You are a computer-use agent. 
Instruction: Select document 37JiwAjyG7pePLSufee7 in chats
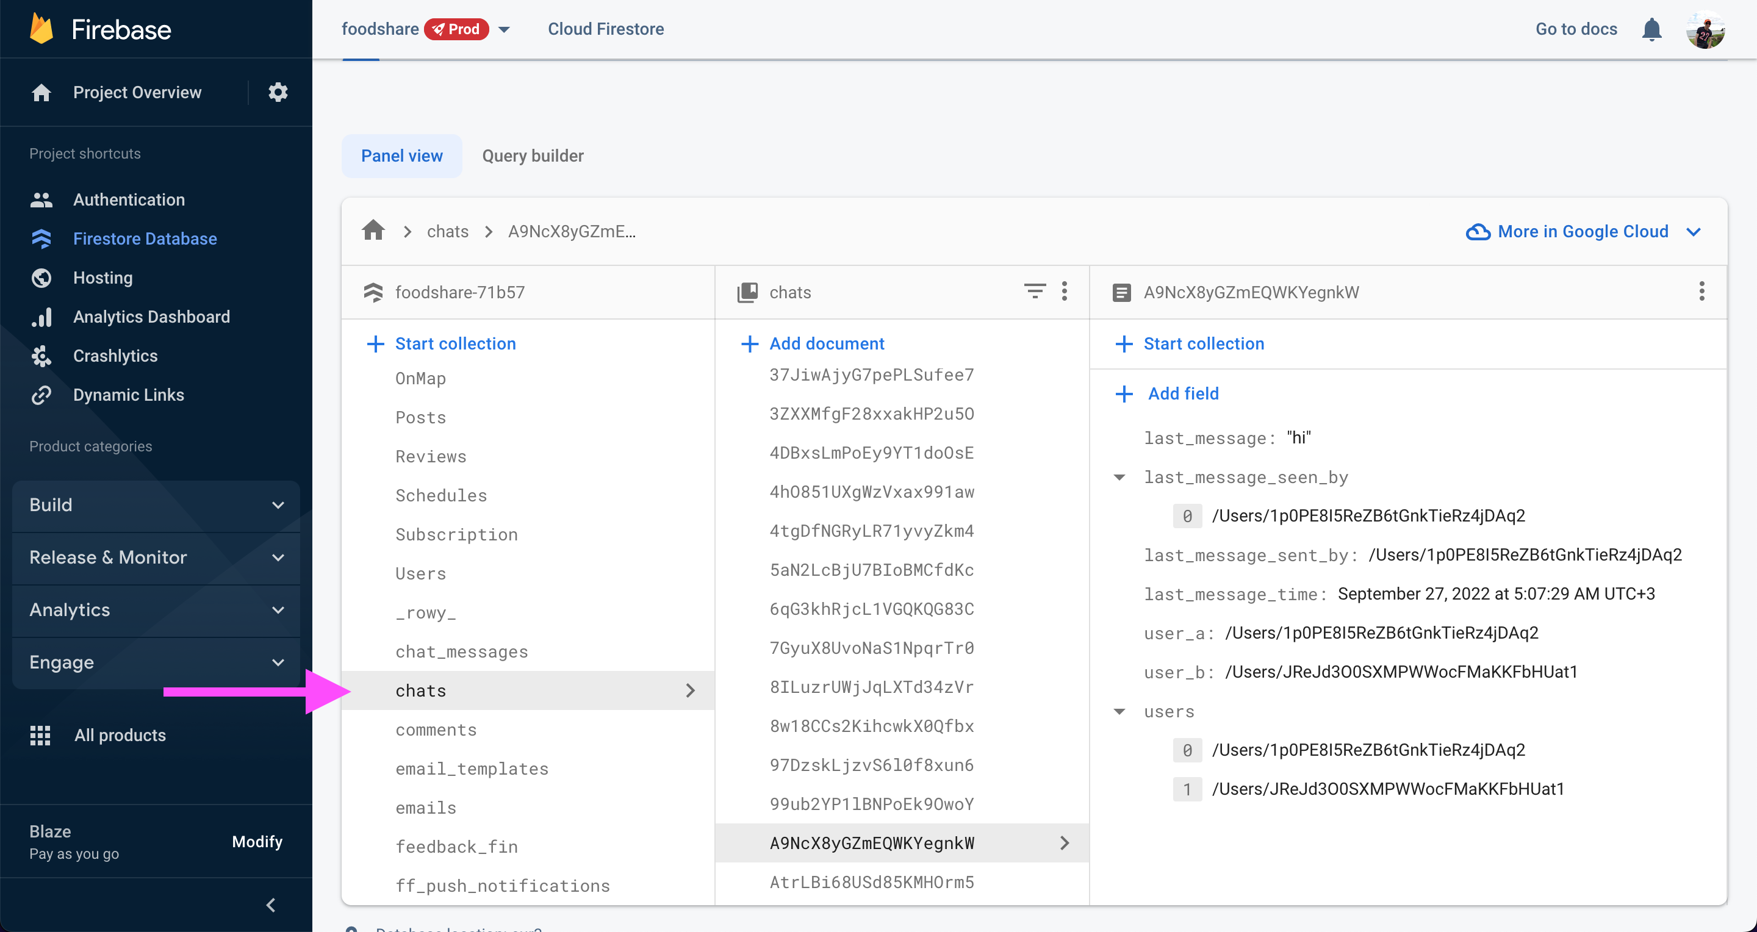pyautogui.click(x=872, y=375)
